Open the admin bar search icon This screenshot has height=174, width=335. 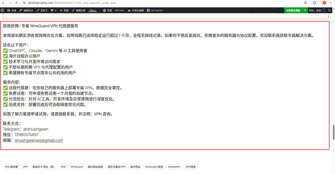tap(329, 10)
